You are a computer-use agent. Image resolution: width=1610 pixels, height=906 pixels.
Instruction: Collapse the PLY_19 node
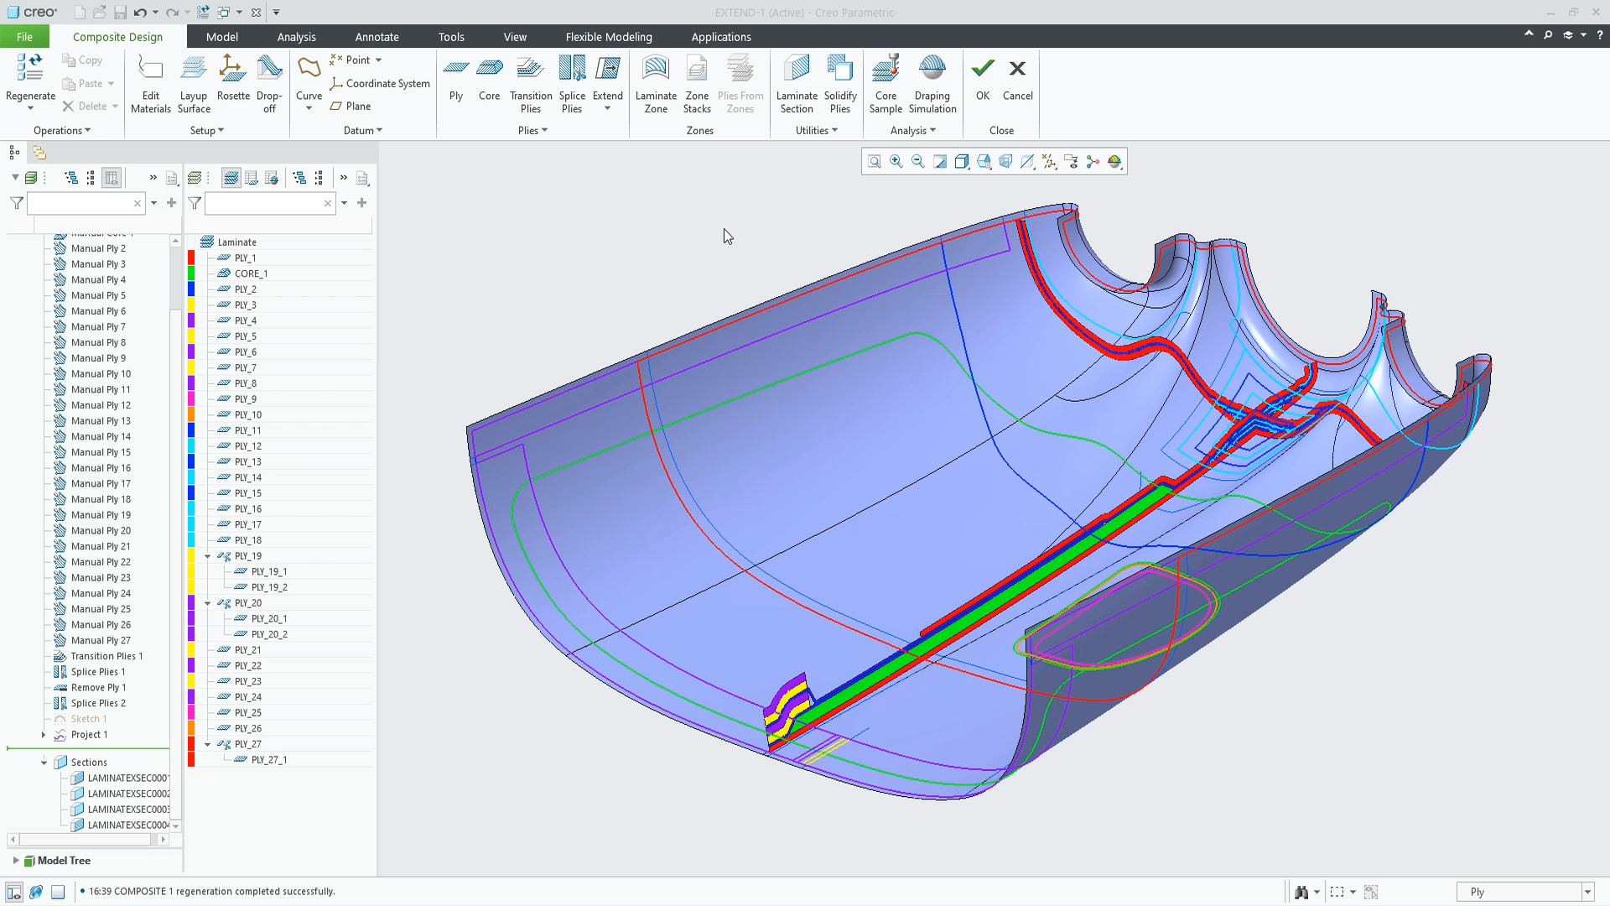[x=208, y=556]
